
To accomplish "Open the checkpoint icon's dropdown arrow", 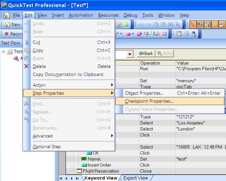I will pos(121,34).
